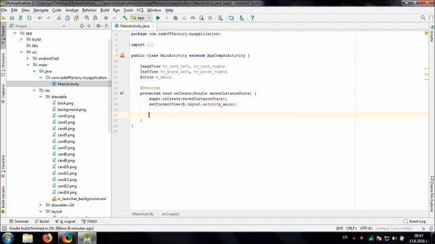Open the Logcat tool window
This screenshot has height=244, width=435.
(x=65, y=222)
